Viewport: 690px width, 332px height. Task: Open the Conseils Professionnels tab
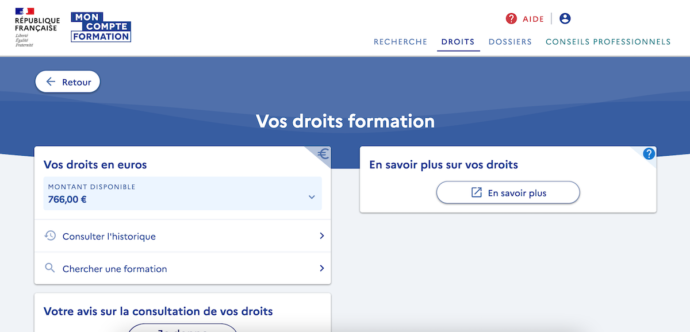coord(608,42)
